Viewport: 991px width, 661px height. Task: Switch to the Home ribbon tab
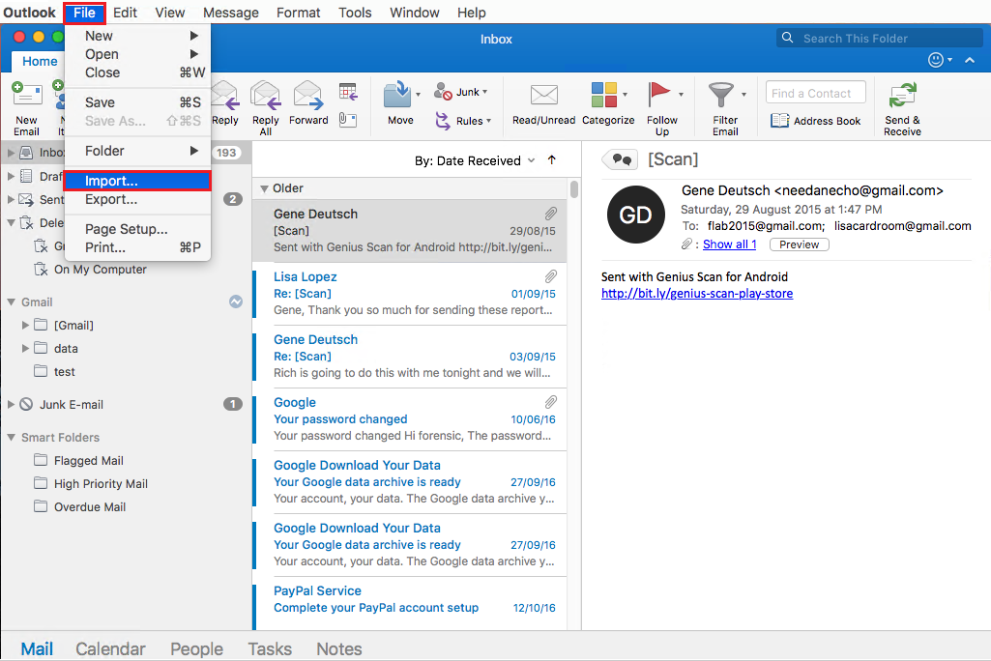pyautogui.click(x=40, y=61)
